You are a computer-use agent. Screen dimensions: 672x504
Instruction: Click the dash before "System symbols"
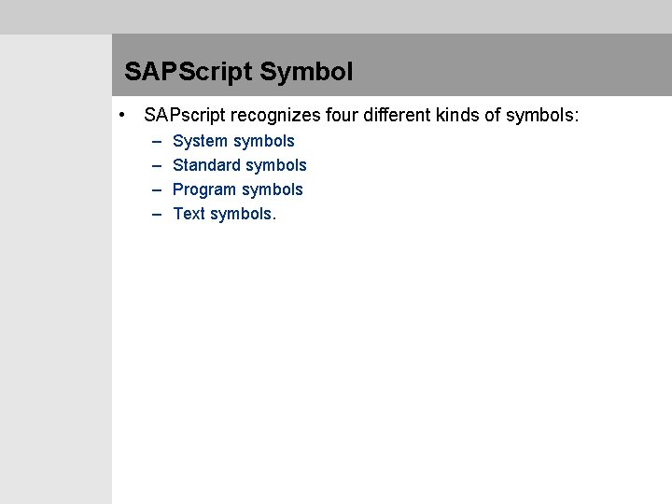(x=154, y=141)
